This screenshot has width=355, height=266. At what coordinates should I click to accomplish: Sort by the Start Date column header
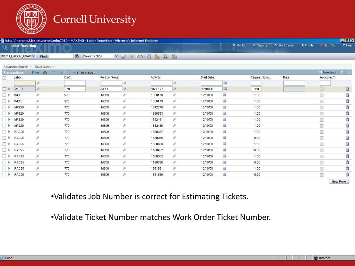[x=207, y=77]
